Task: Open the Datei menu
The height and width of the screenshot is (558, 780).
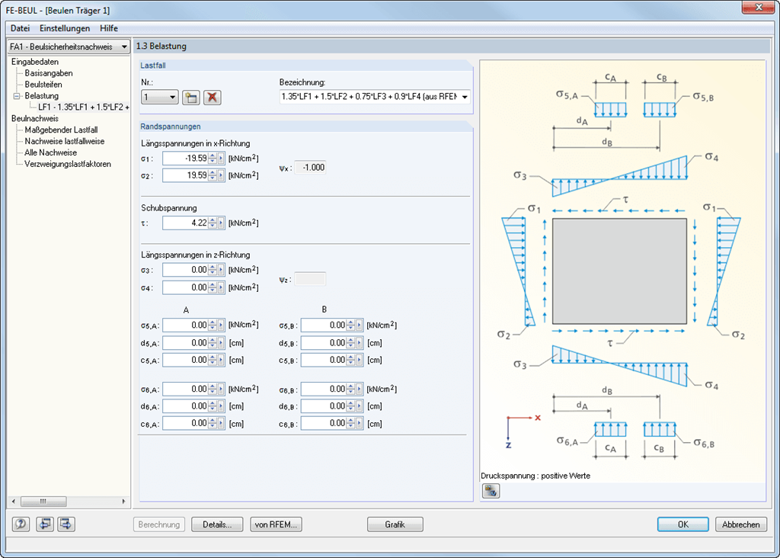Action: tap(20, 28)
